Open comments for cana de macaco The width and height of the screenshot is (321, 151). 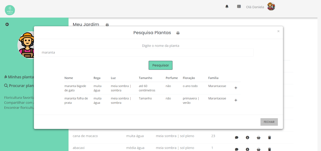(237, 138)
